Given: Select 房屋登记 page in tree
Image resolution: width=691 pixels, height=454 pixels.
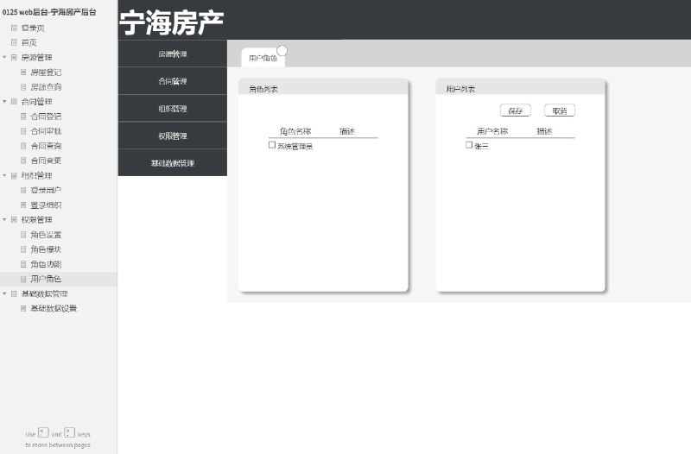Looking at the screenshot, I should [46, 73].
